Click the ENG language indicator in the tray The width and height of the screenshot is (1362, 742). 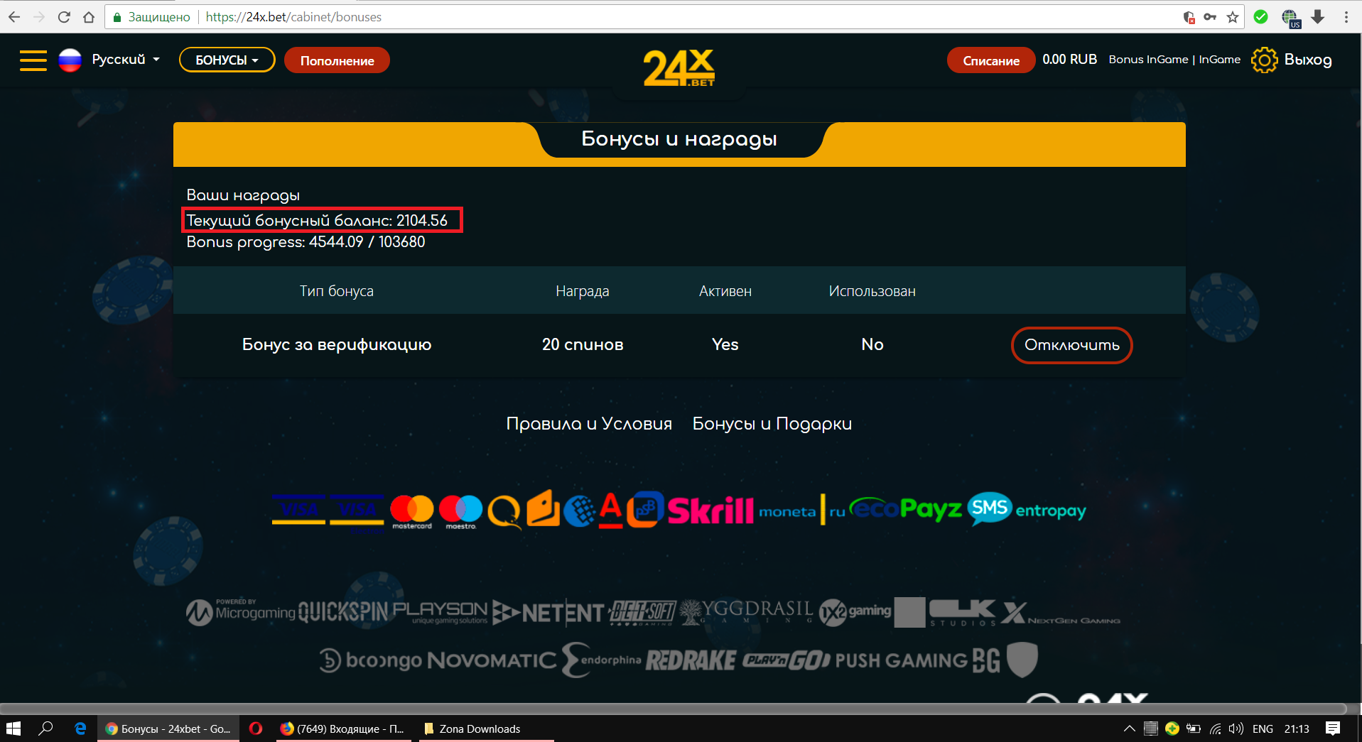tap(1263, 729)
